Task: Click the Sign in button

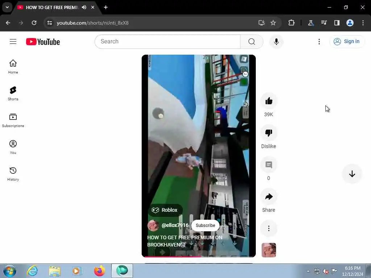Action: [x=347, y=41]
